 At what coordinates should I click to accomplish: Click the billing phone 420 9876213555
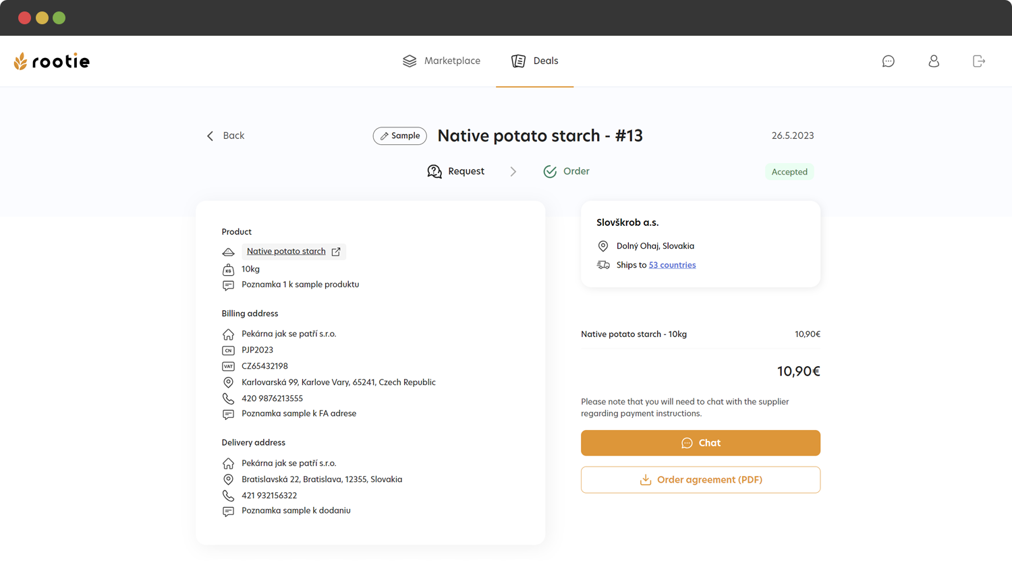point(272,398)
